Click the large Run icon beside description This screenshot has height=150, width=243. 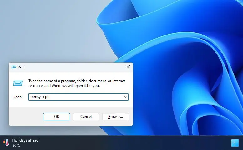pos(18,83)
